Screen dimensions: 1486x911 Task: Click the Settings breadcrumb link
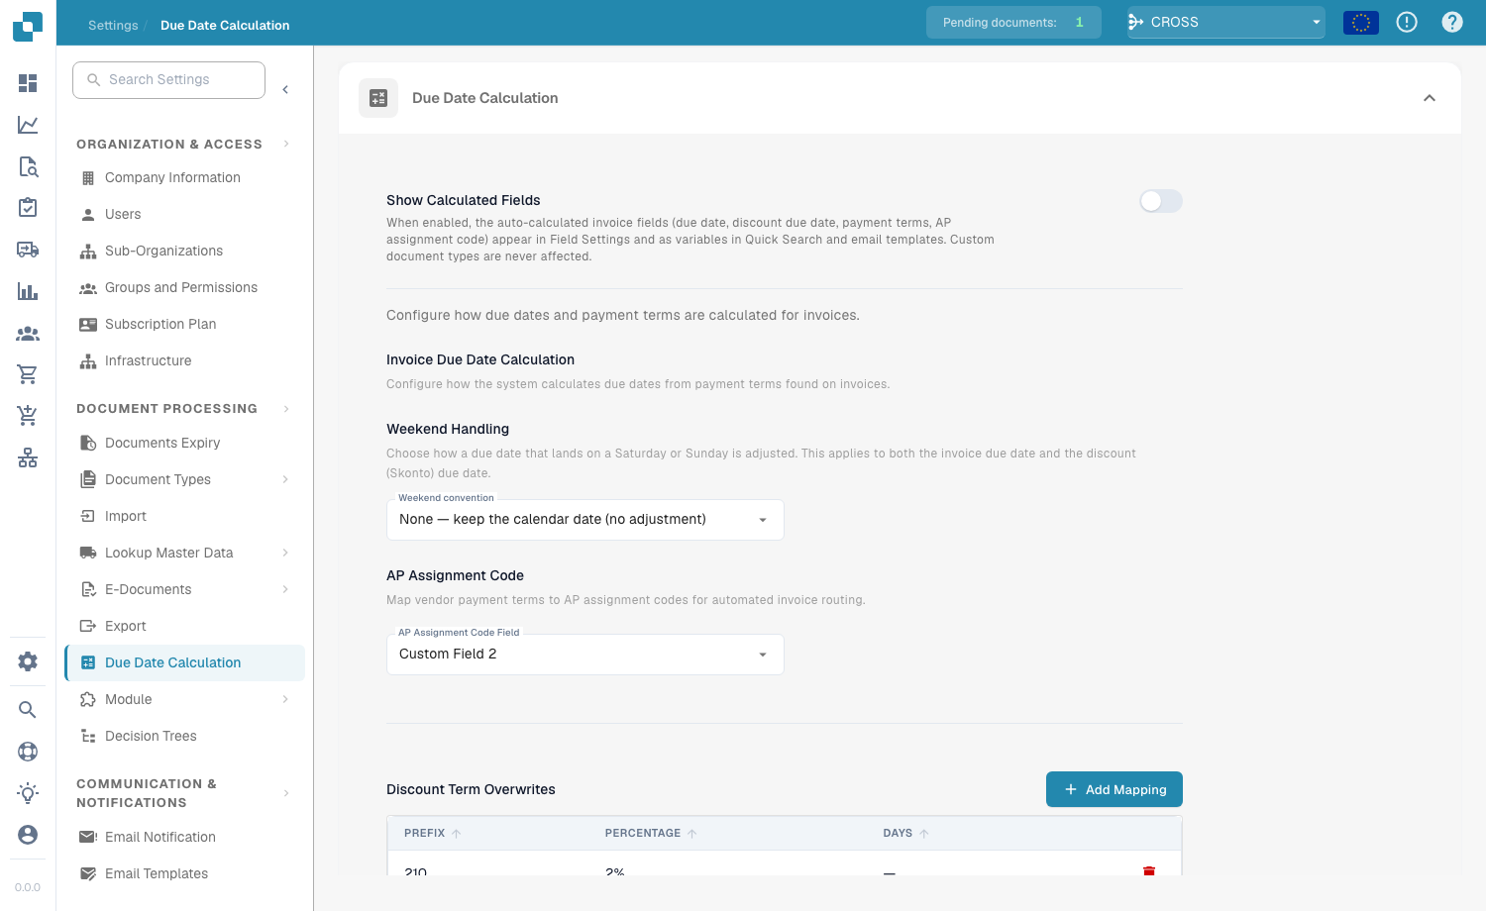point(113,26)
